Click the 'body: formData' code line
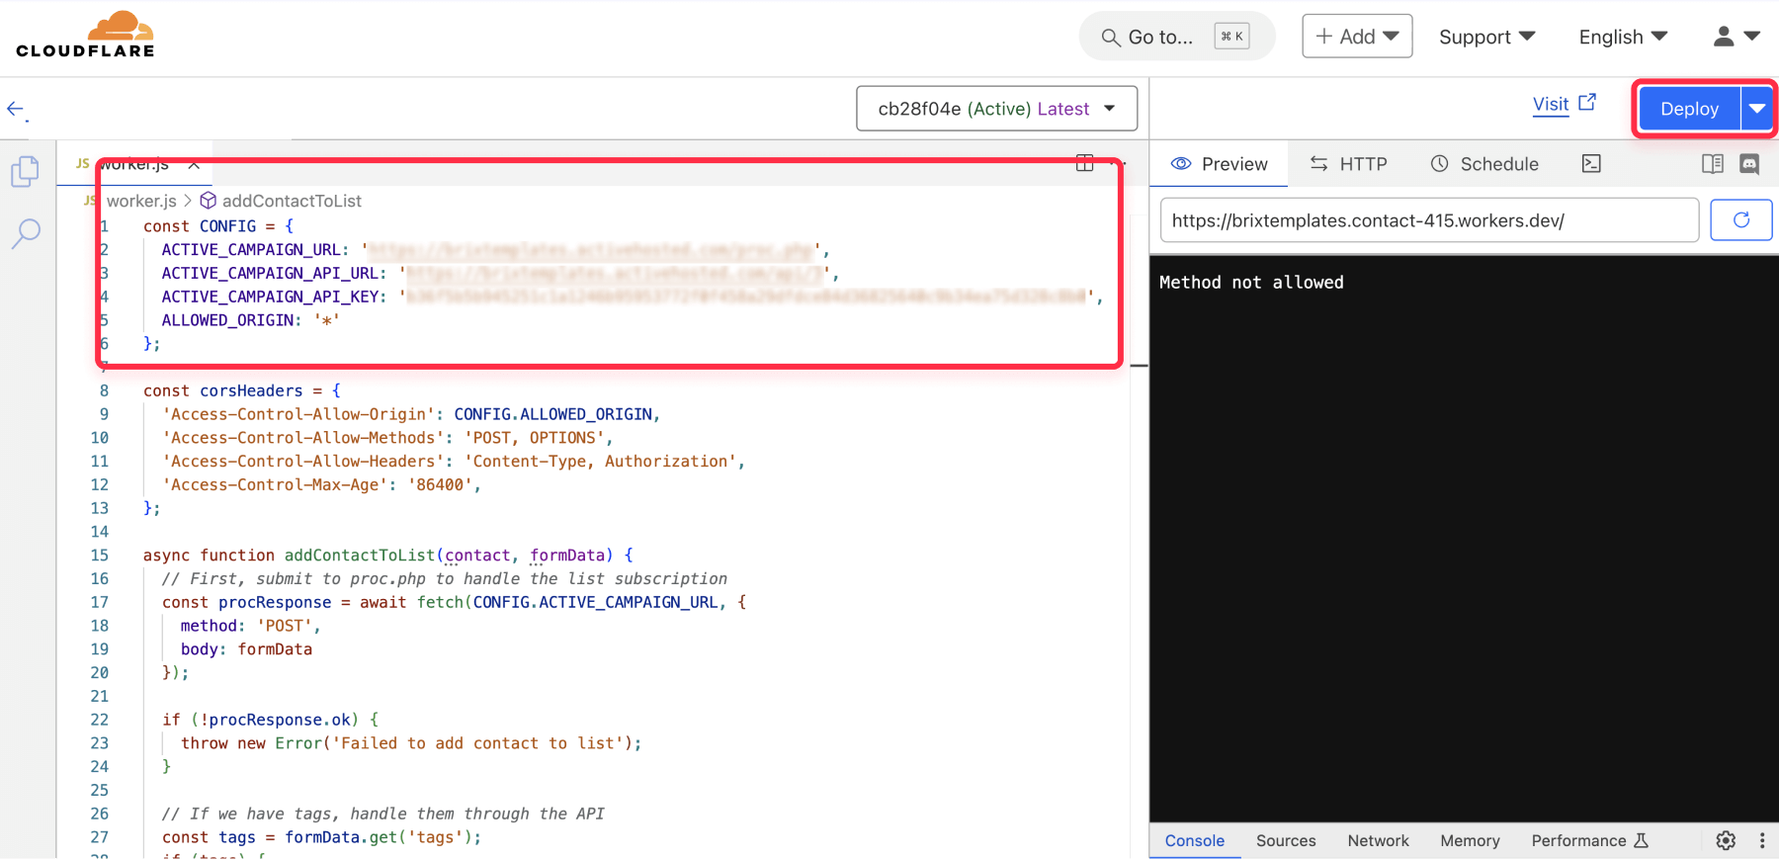 click(x=246, y=649)
